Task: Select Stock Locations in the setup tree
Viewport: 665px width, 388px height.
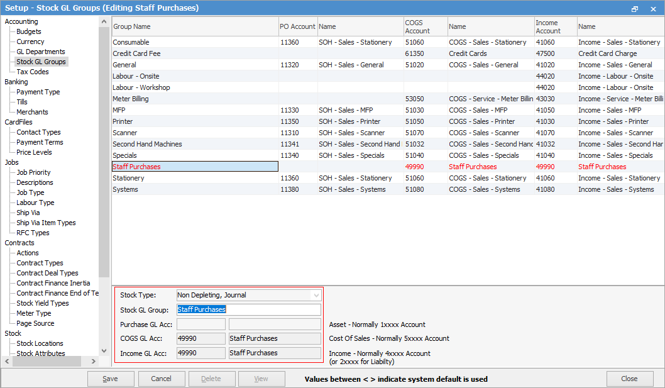Action: pos(40,343)
